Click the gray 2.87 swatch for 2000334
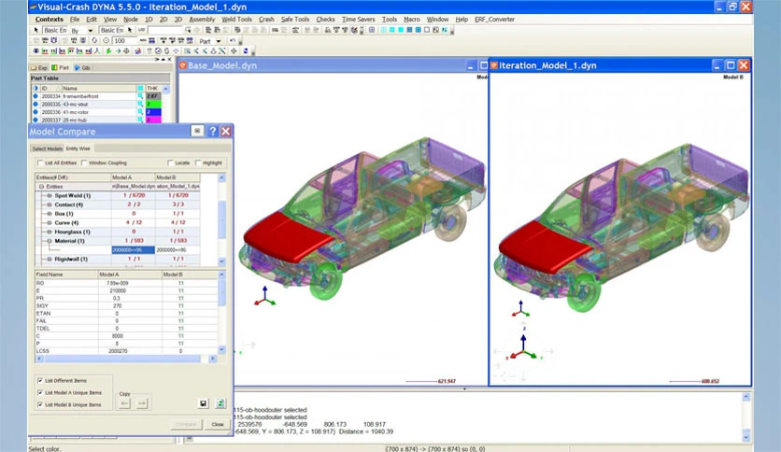 [153, 96]
